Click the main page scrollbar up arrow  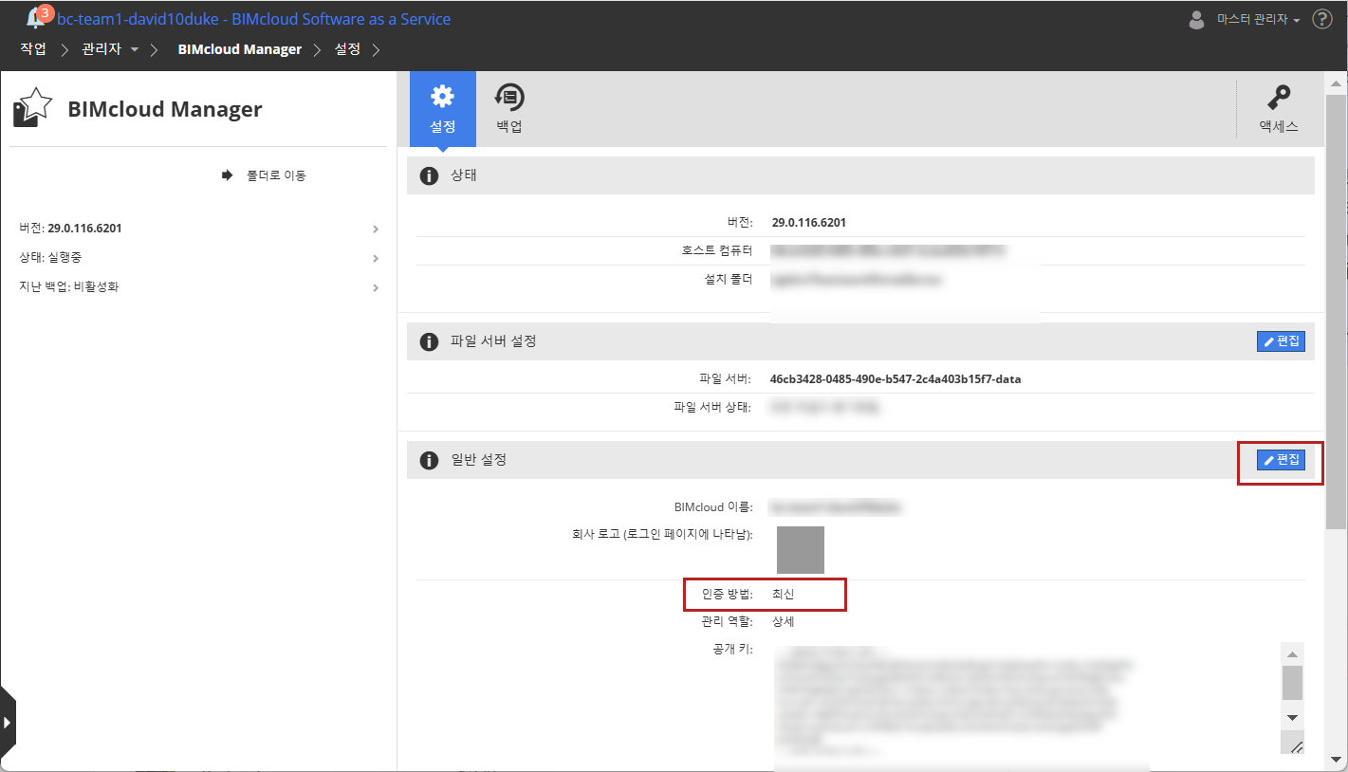(1337, 84)
